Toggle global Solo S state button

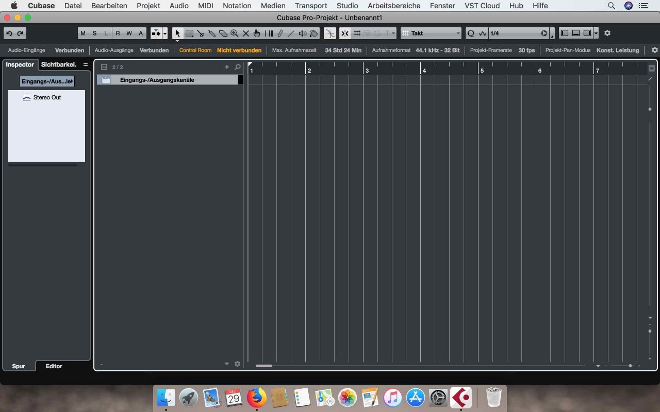coord(94,33)
